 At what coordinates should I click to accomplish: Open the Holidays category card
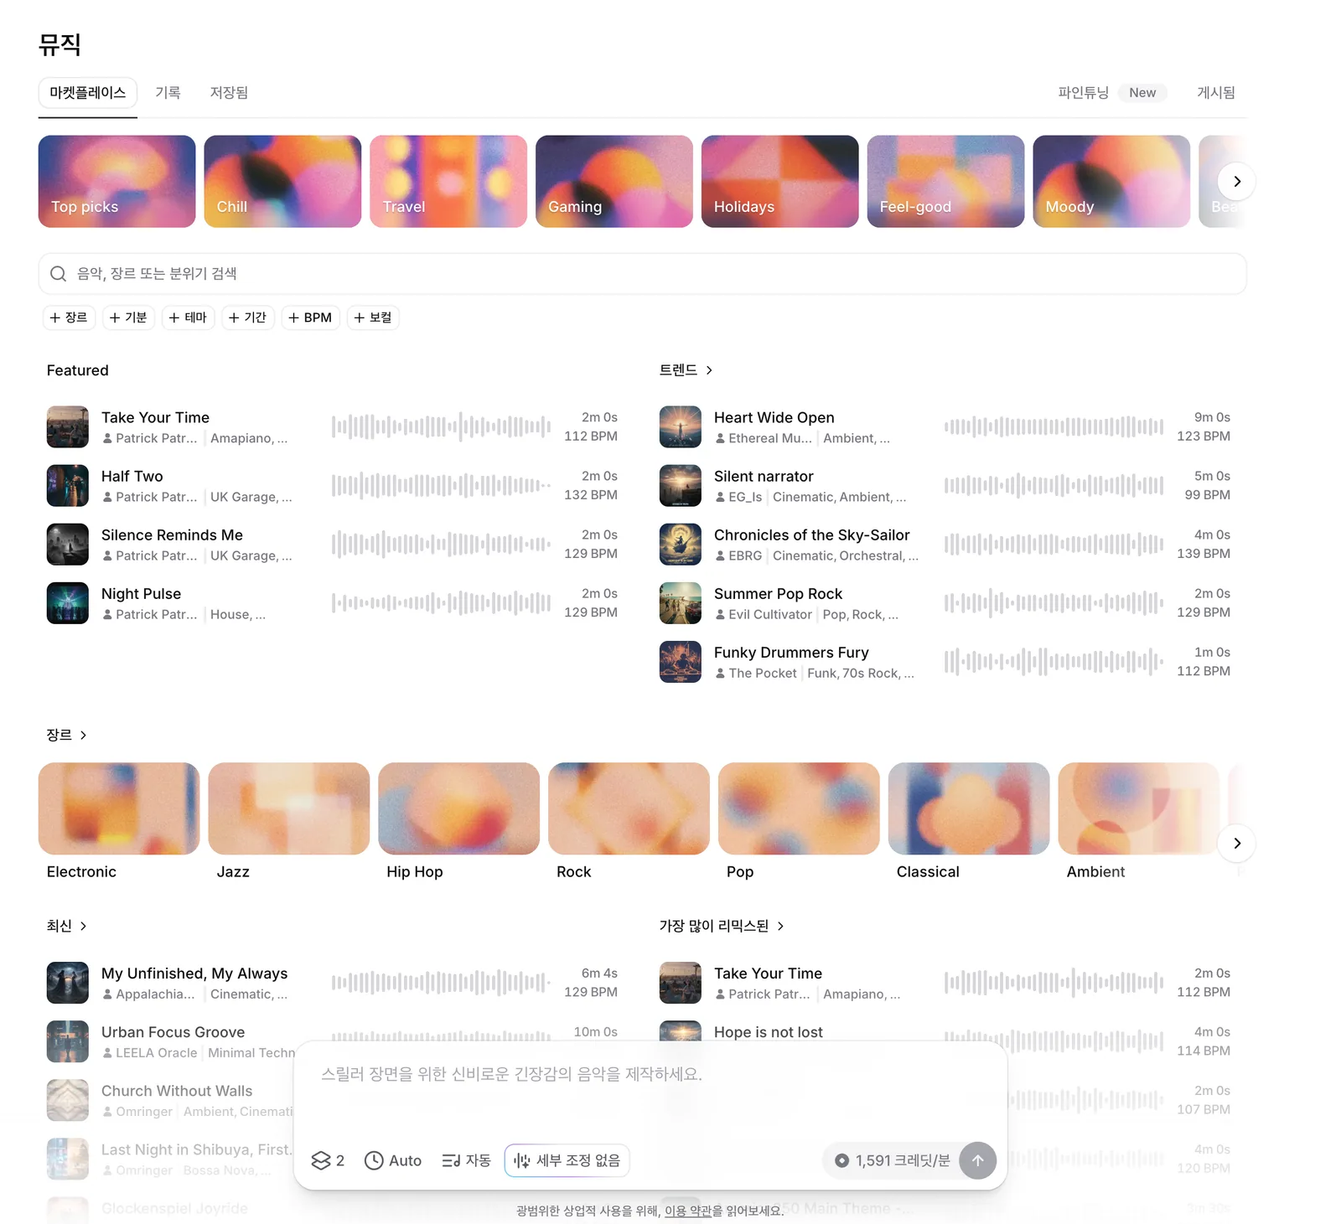coord(780,182)
